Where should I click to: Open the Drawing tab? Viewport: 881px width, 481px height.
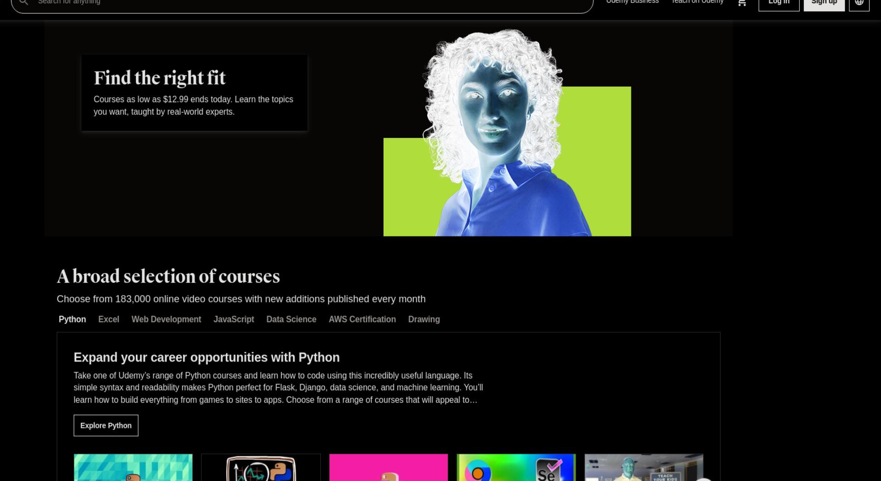(424, 319)
